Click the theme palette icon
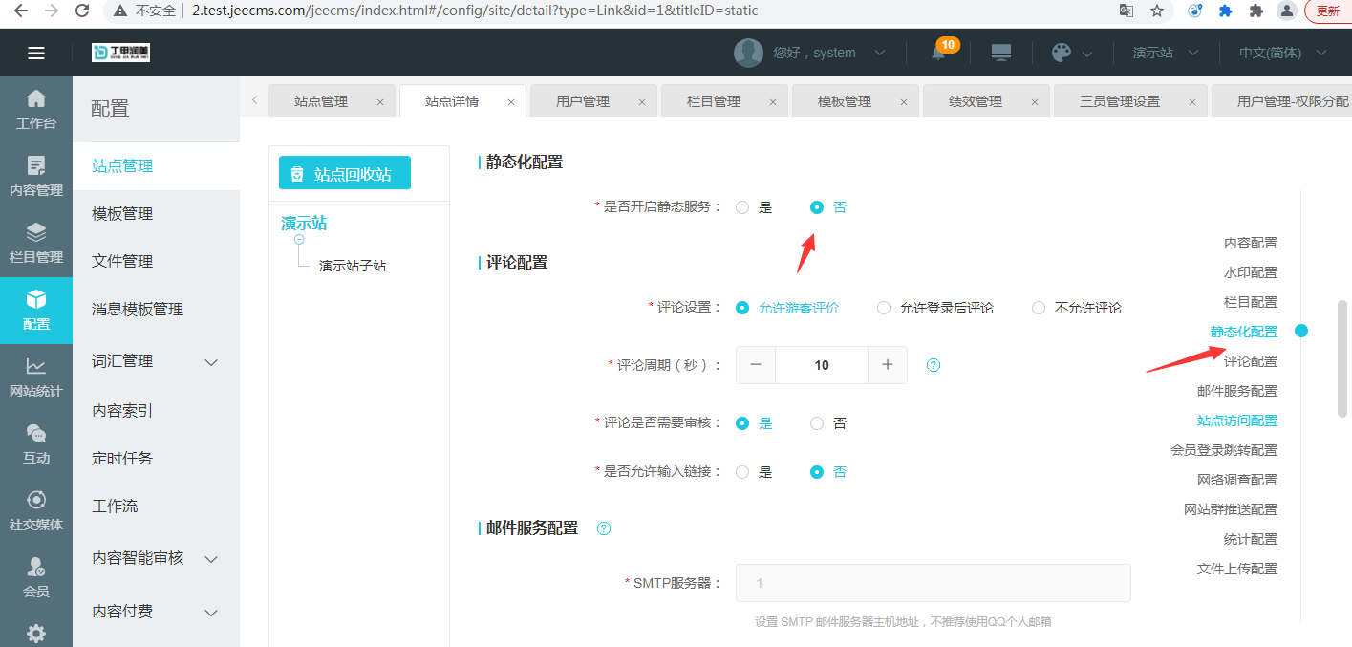The image size is (1352, 647). 1061,53
